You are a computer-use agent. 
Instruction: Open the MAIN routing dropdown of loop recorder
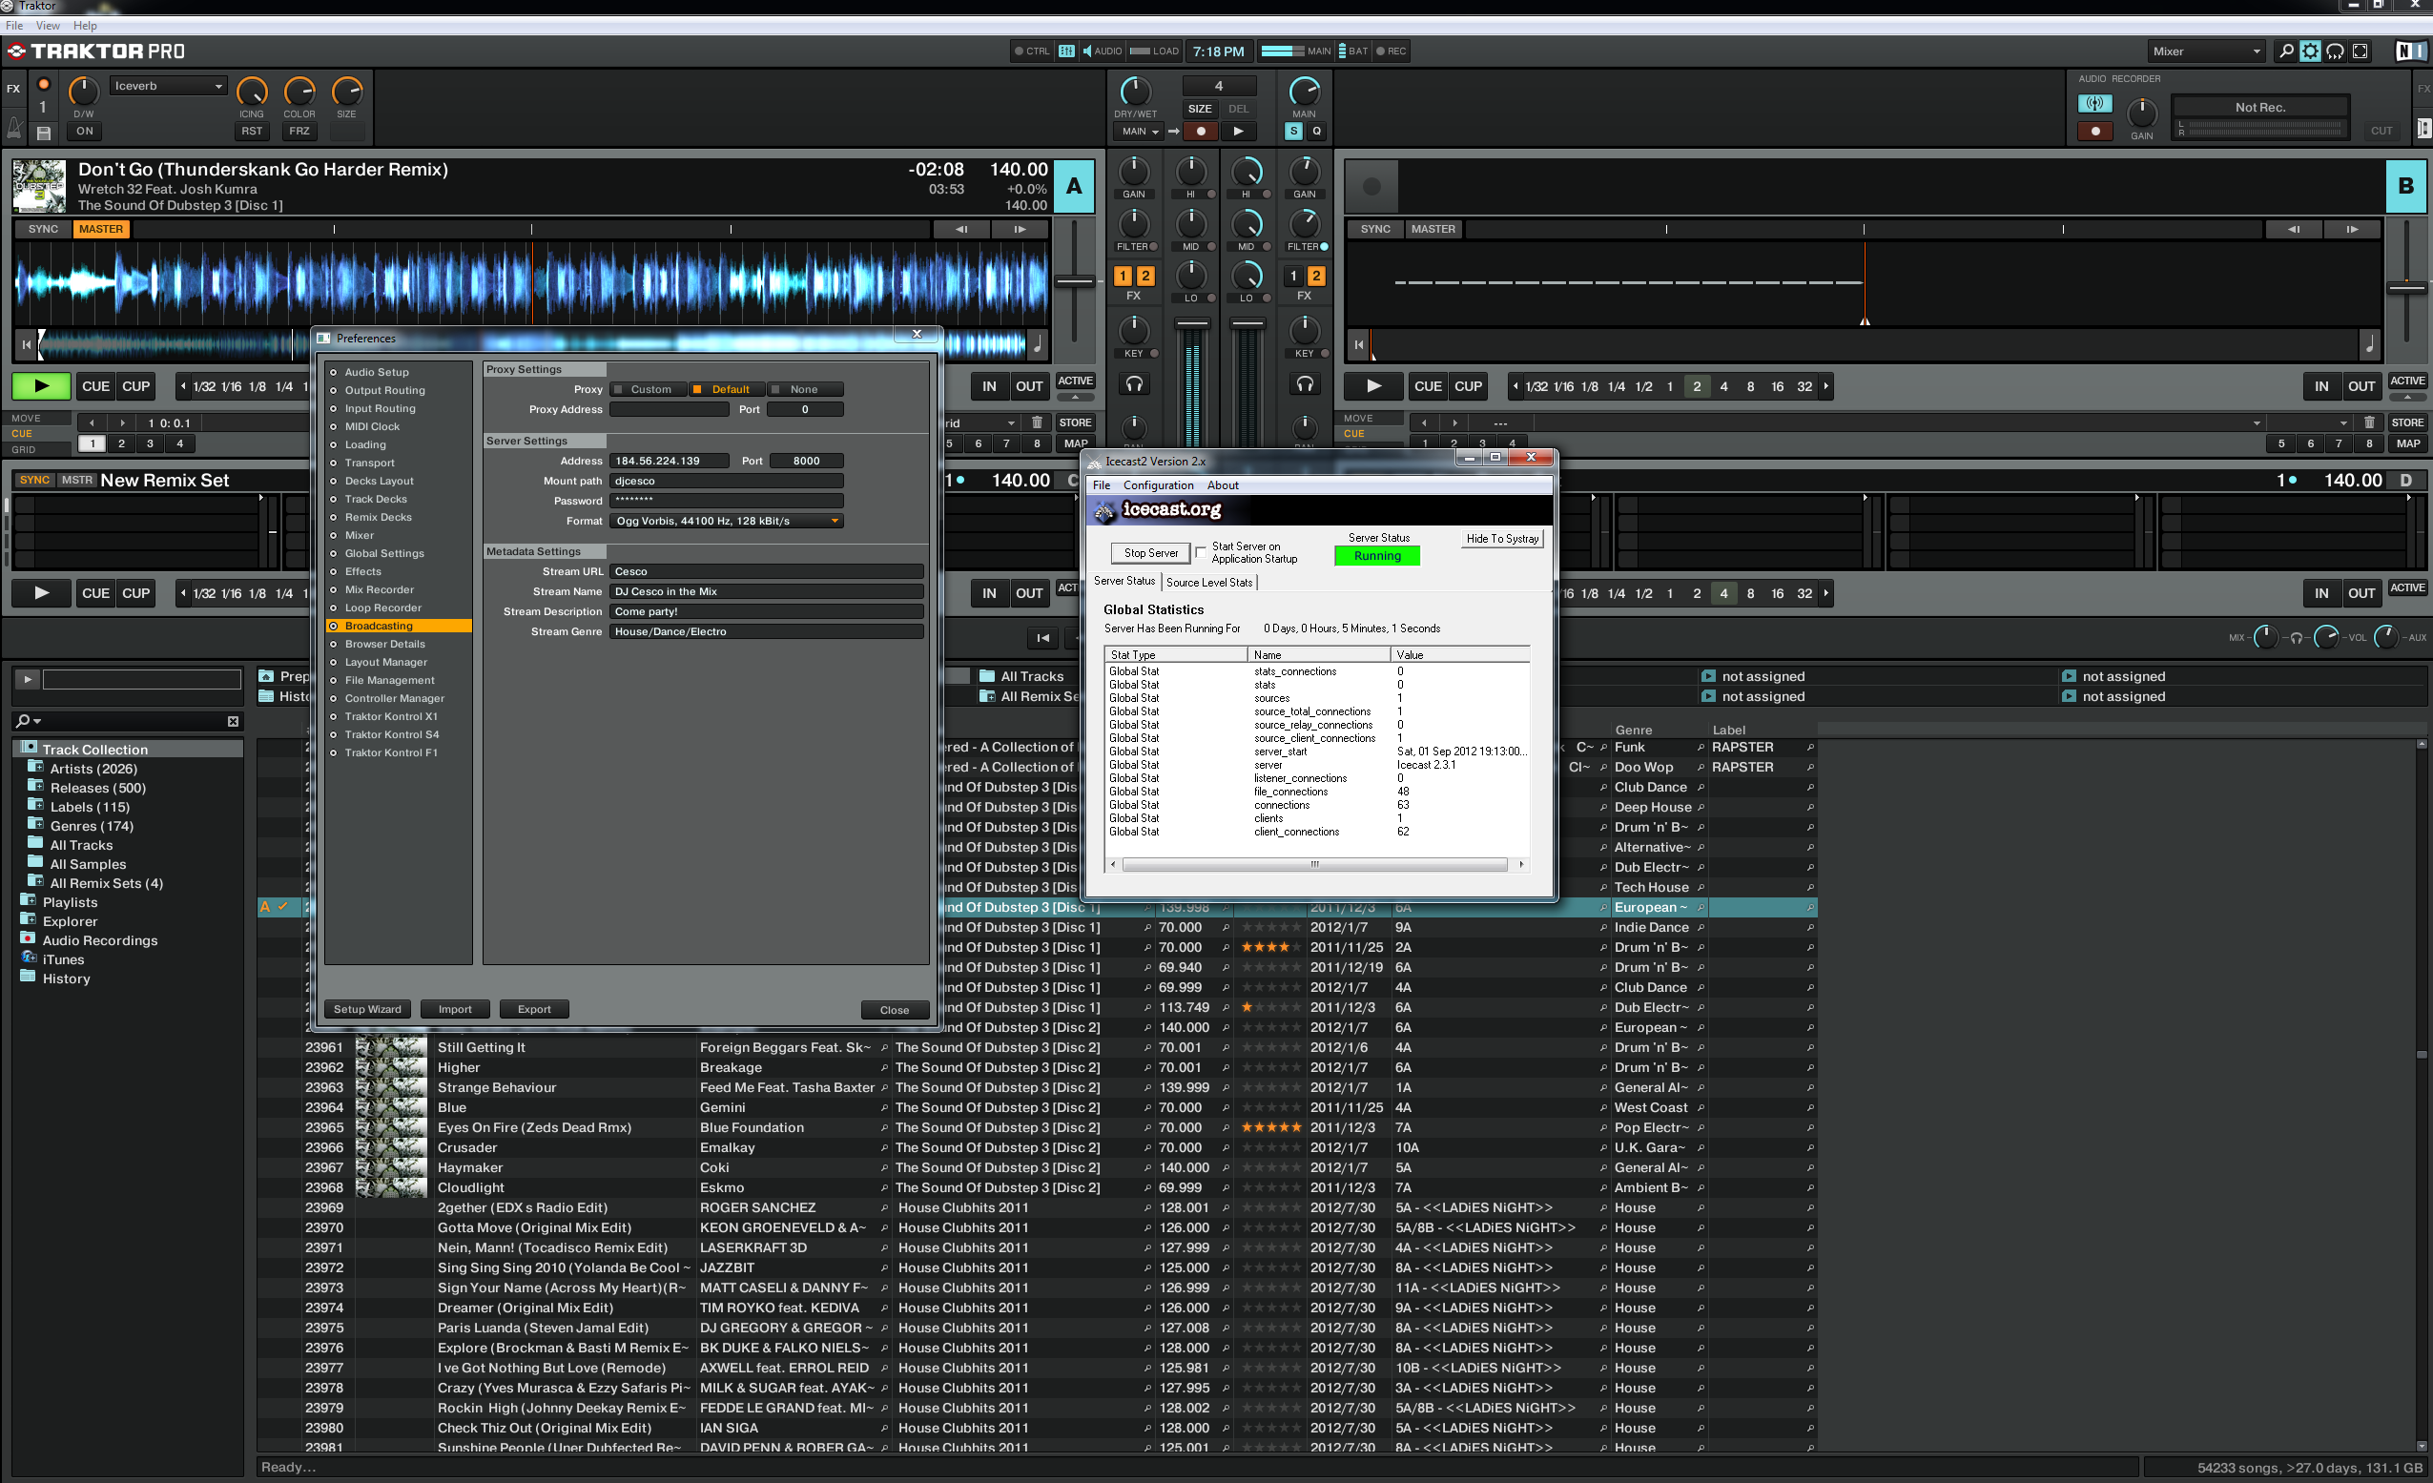pos(1140,132)
